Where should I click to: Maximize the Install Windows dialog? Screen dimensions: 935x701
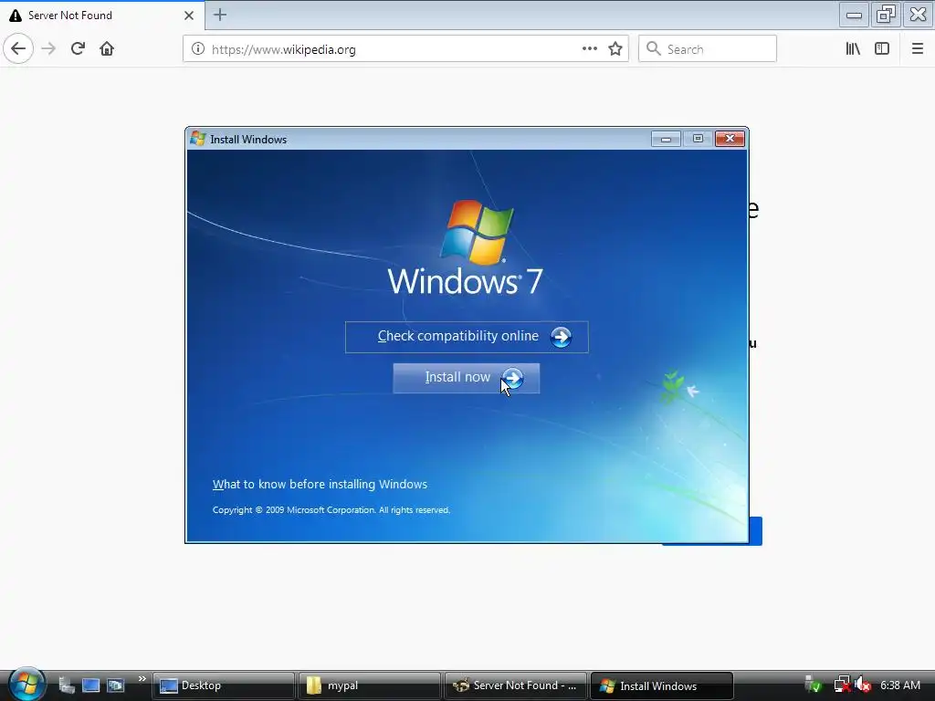click(698, 139)
